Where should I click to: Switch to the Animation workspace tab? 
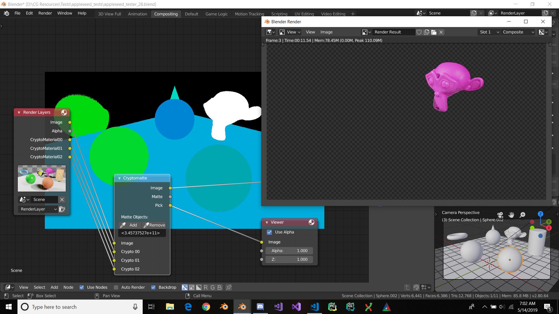137,14
